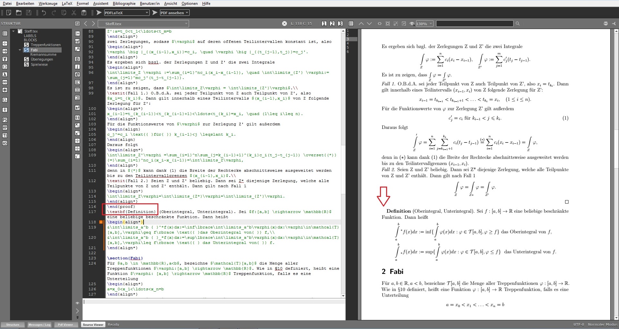Copy the selection with the copy icon

[x=64, y=13]
